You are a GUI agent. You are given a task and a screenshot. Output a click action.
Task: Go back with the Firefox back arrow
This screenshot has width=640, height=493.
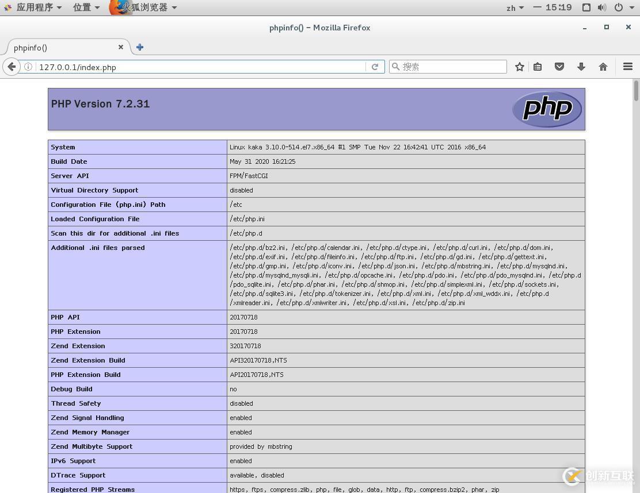[12, 67]
